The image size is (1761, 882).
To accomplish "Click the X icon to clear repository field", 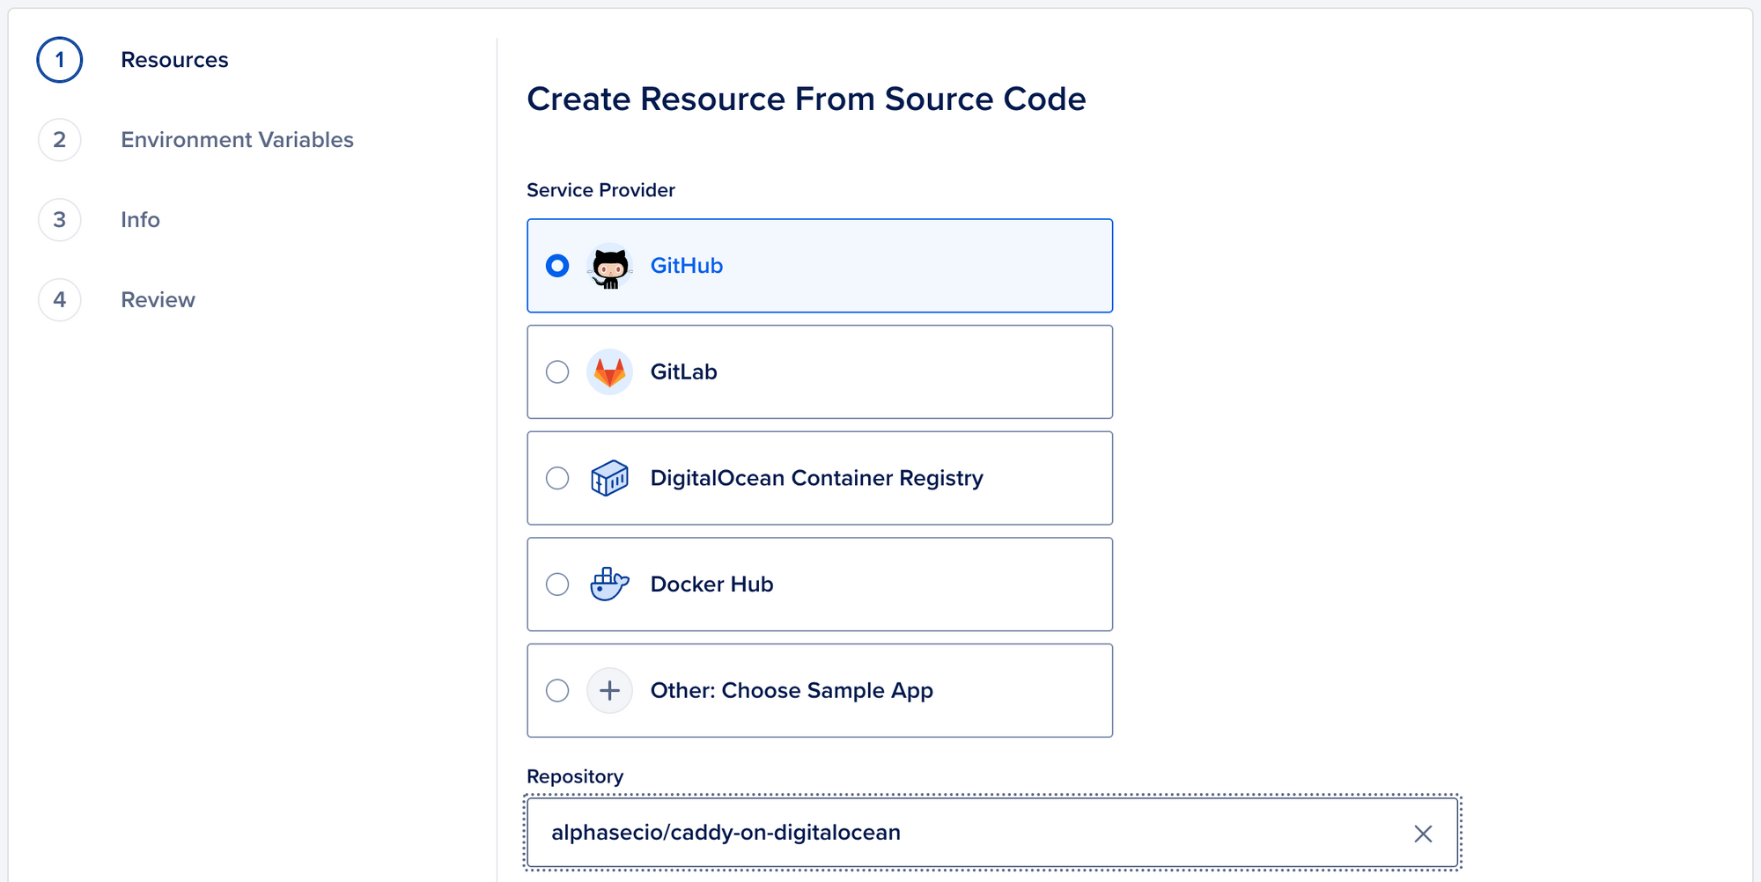I will coord(1423,832).
